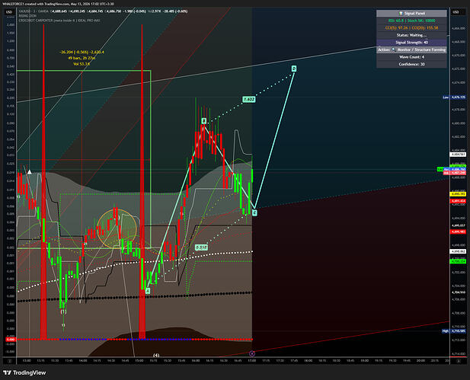Click the RISING ZION indicator legend
This screenshot has height=380, width=470.
click(x=27, y=16)
